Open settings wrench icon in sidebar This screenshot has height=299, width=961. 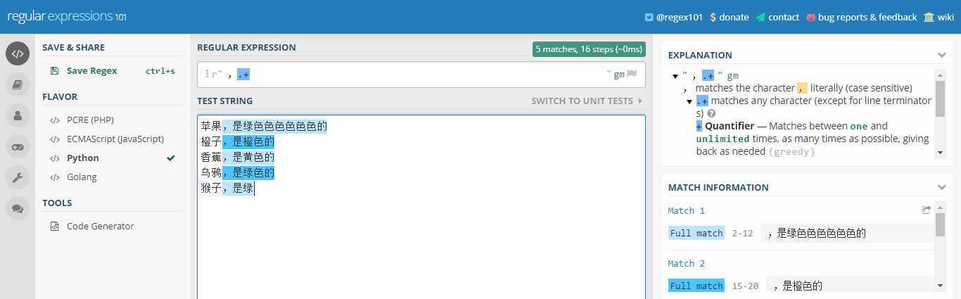point(18,177)
